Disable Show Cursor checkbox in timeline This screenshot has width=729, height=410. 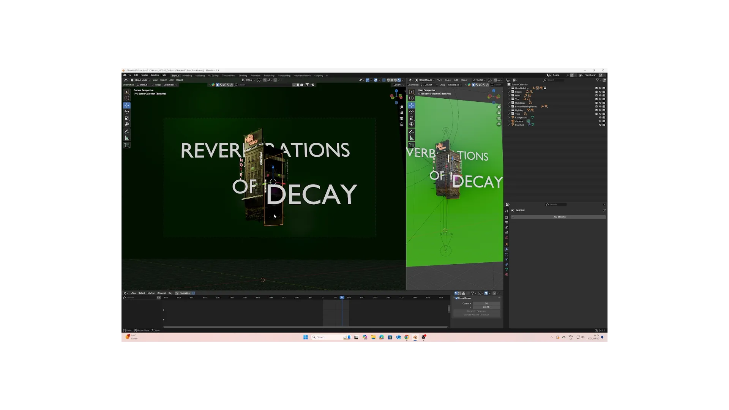(457, 298)
